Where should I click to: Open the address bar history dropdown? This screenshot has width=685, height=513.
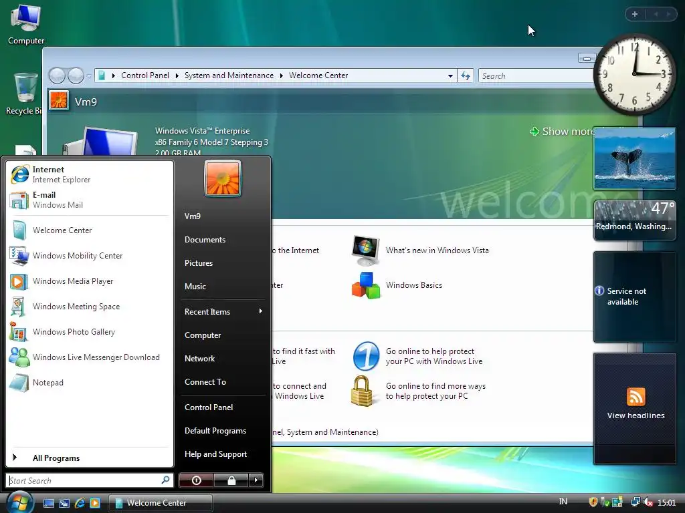point(450,76)
